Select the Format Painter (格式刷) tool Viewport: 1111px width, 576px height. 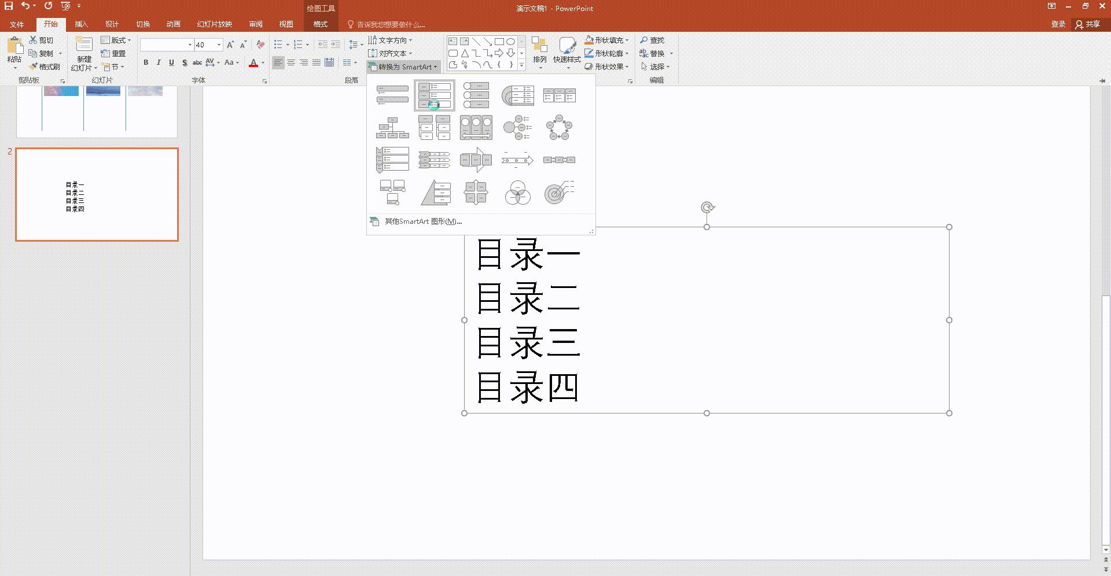(46, 67)
